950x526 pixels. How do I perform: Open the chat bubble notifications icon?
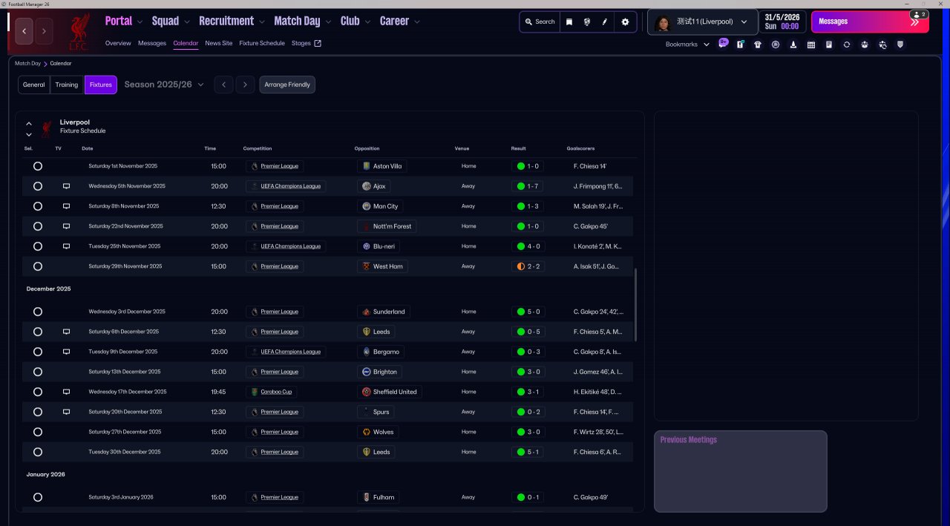(x=724, y=44)
